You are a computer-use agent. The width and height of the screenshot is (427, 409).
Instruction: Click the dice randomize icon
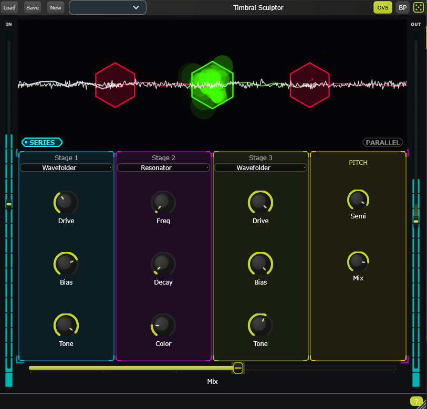tap(418, 7)
